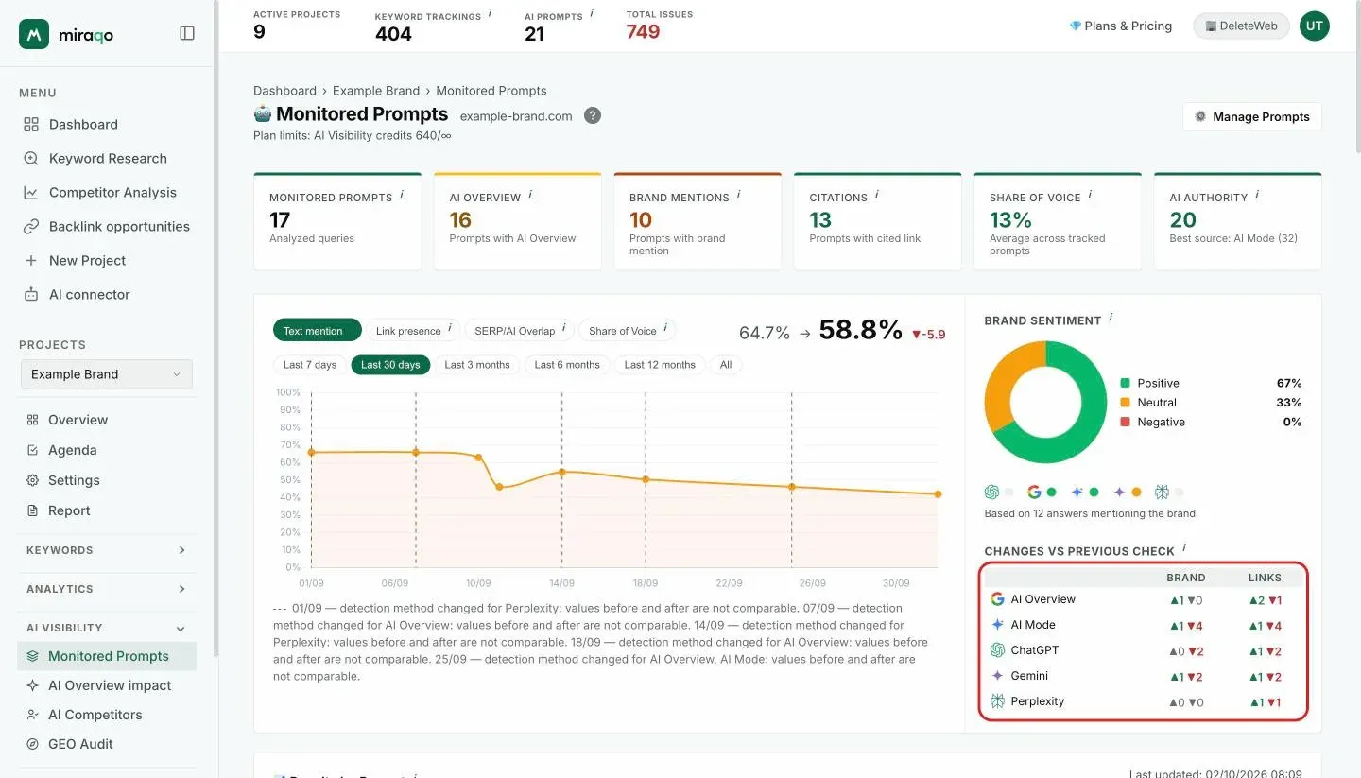
Task: Switch chart to SERP/AI Overlap
Action: 520,330
